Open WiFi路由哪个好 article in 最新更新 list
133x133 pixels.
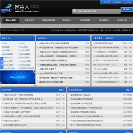[x=59, y=48]
